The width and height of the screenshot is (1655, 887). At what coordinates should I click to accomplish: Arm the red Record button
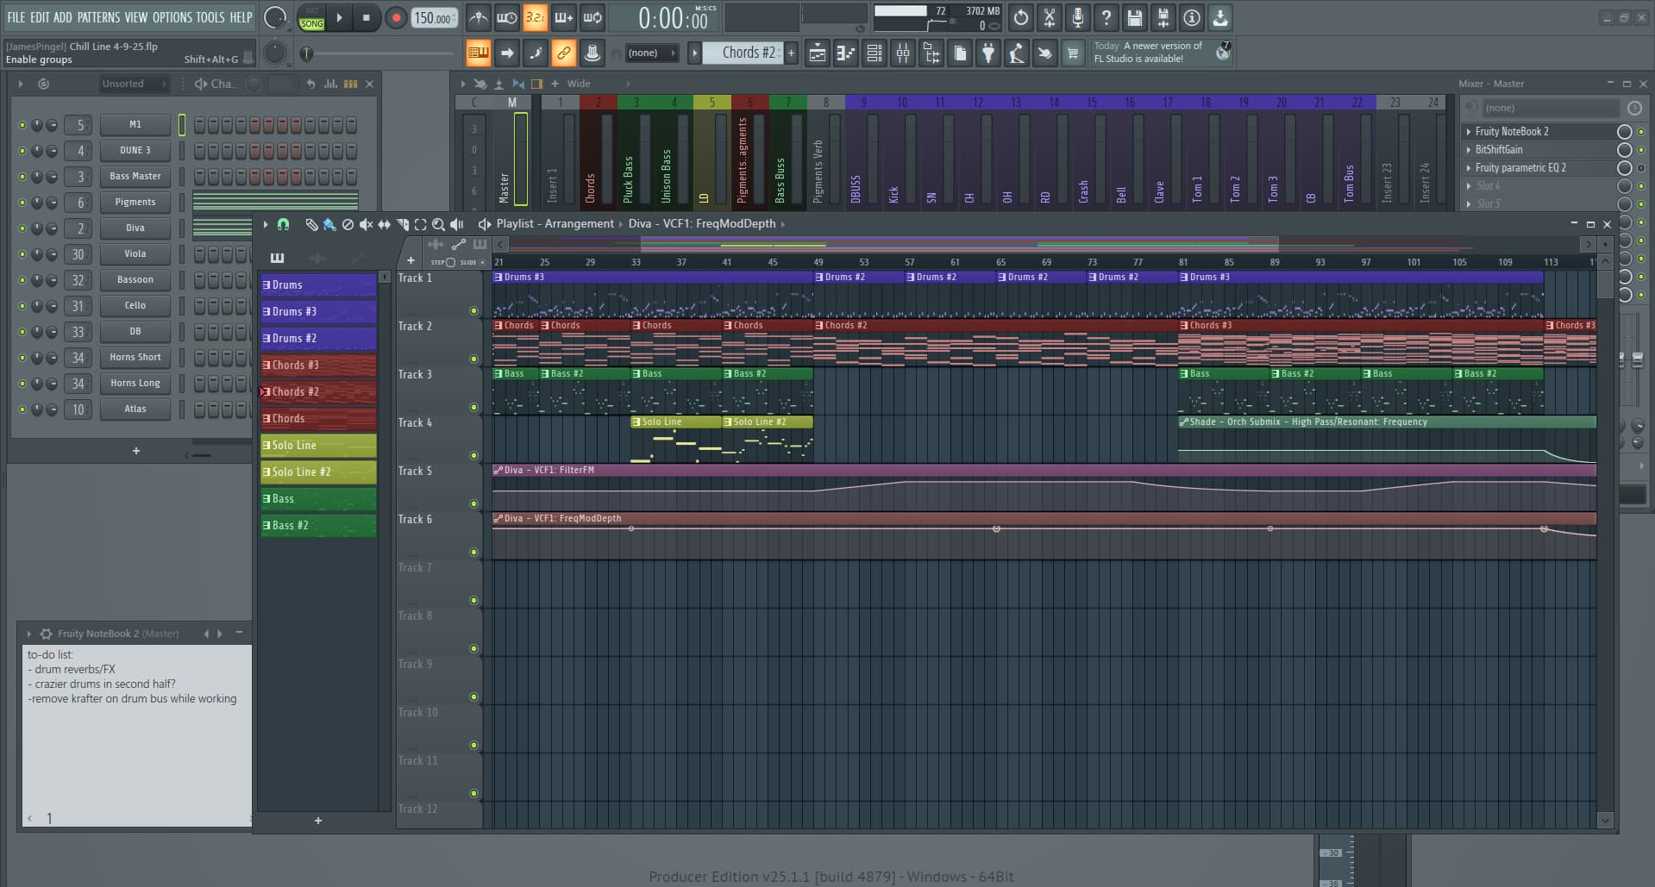point(396,17)
